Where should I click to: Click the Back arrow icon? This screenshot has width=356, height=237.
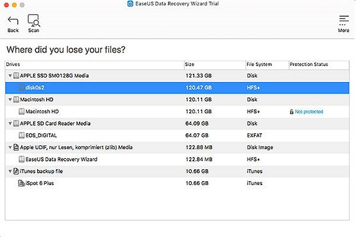pos(13,21)
